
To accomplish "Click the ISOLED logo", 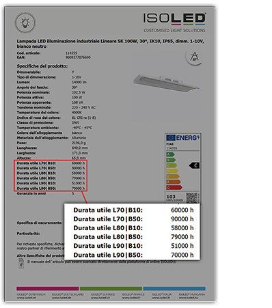I will 174,18.
